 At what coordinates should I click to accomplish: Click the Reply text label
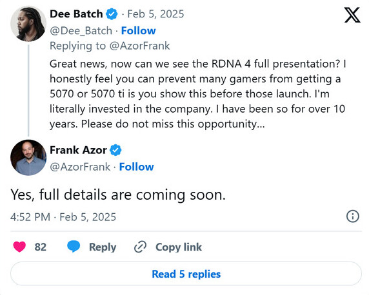pyautogui.click(x=103, y=247)
